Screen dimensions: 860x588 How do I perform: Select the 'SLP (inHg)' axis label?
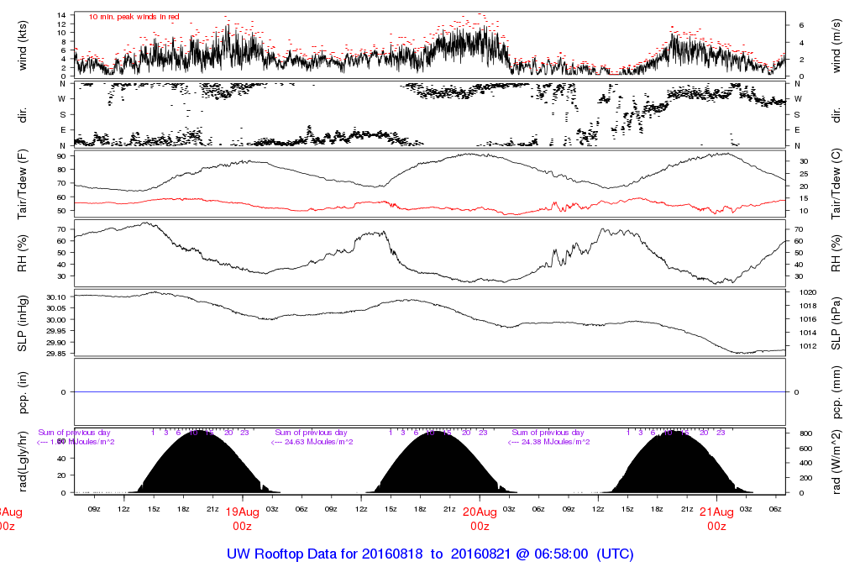coord(24,323)
